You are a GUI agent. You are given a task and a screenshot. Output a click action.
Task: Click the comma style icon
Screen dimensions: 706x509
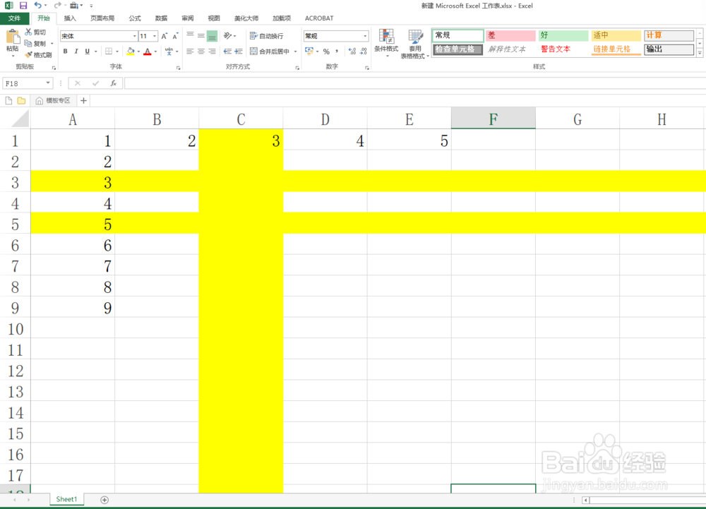point(337,52)
